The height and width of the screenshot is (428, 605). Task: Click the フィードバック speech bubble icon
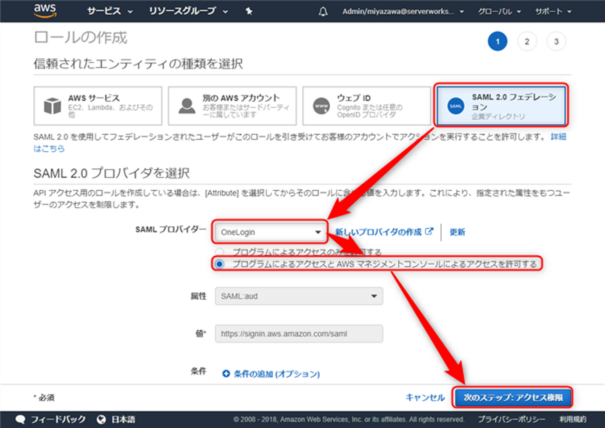[20, 419]
